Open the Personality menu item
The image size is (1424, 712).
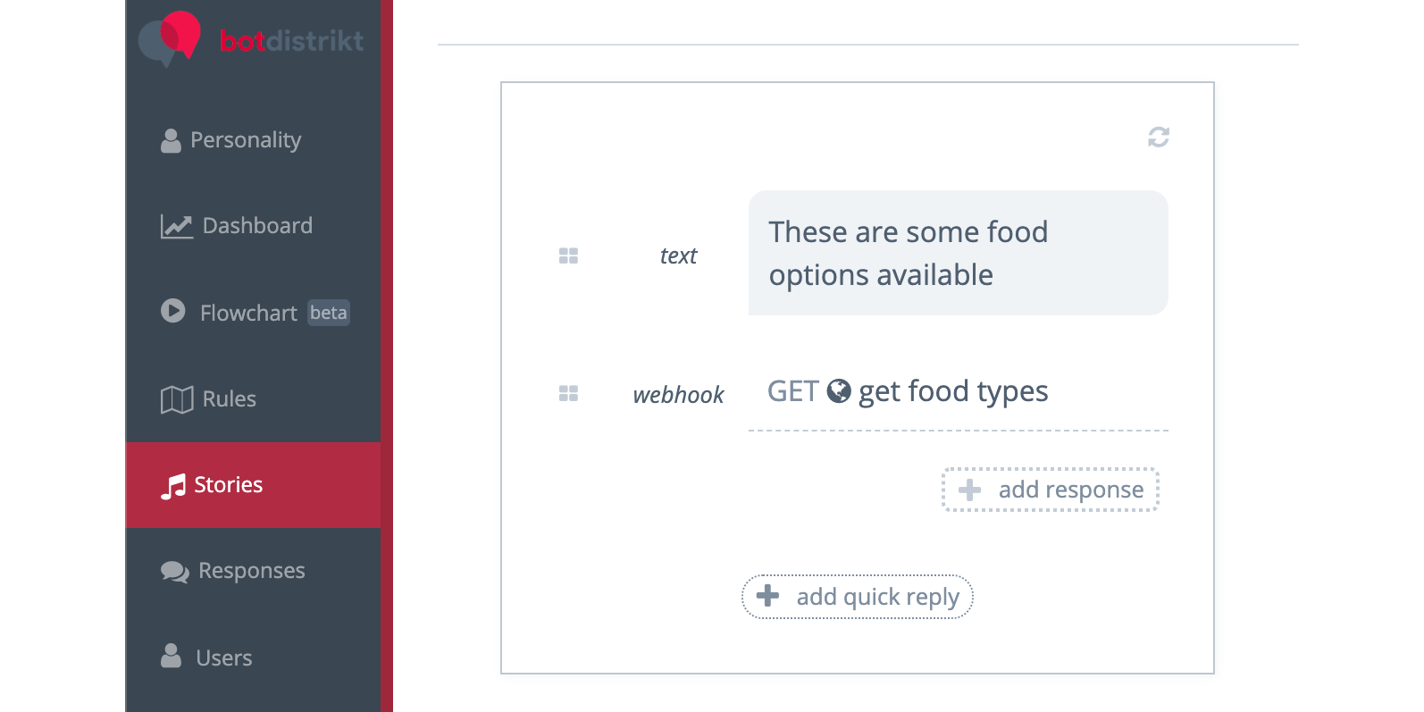click(x=245, y=140)
